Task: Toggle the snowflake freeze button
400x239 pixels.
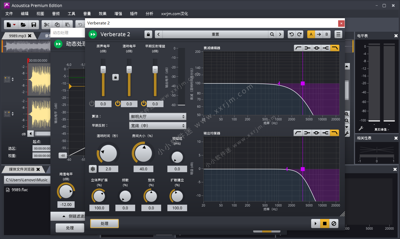Action: tap(93, 169)
